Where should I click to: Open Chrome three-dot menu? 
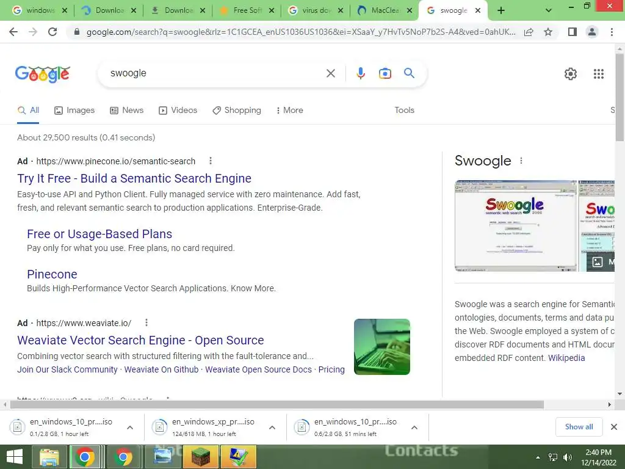point(612,32)
